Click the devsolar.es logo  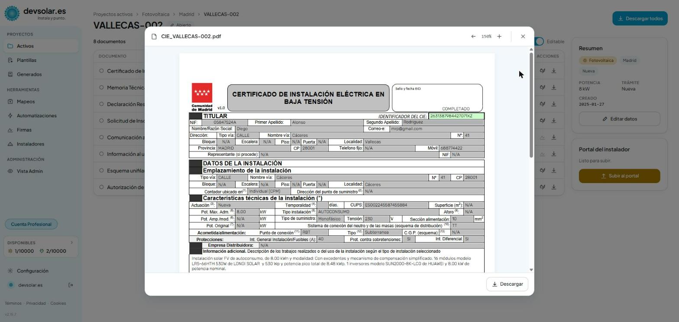click(x=36, y=13)
